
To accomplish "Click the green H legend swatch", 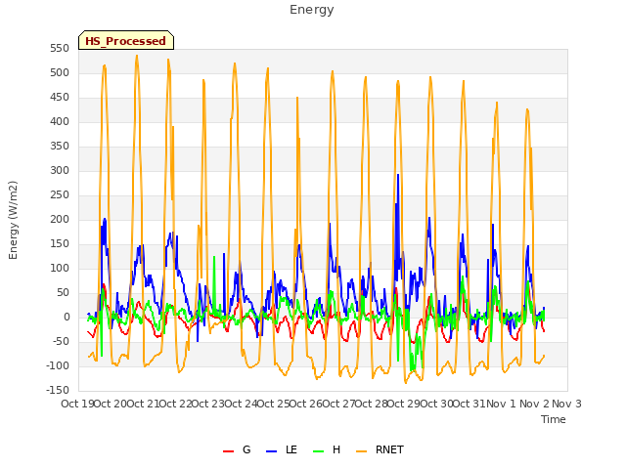I will point(318,451).
